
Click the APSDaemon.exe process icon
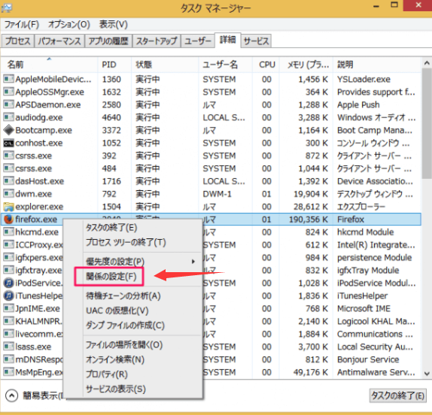[x=8, y=105]
